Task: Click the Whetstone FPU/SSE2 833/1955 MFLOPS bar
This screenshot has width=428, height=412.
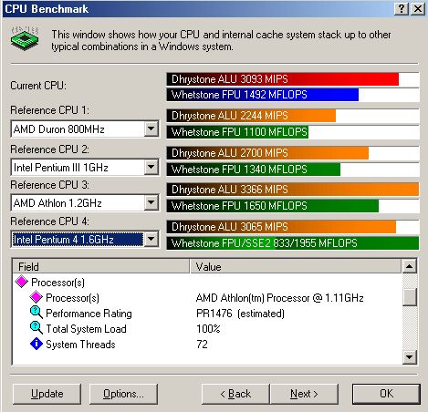Action: pos(293,243)
